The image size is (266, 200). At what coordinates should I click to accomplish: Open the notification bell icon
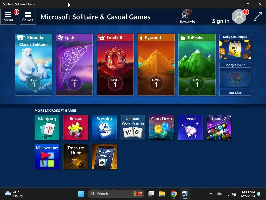pyautogui.click(x=259, y=194)
